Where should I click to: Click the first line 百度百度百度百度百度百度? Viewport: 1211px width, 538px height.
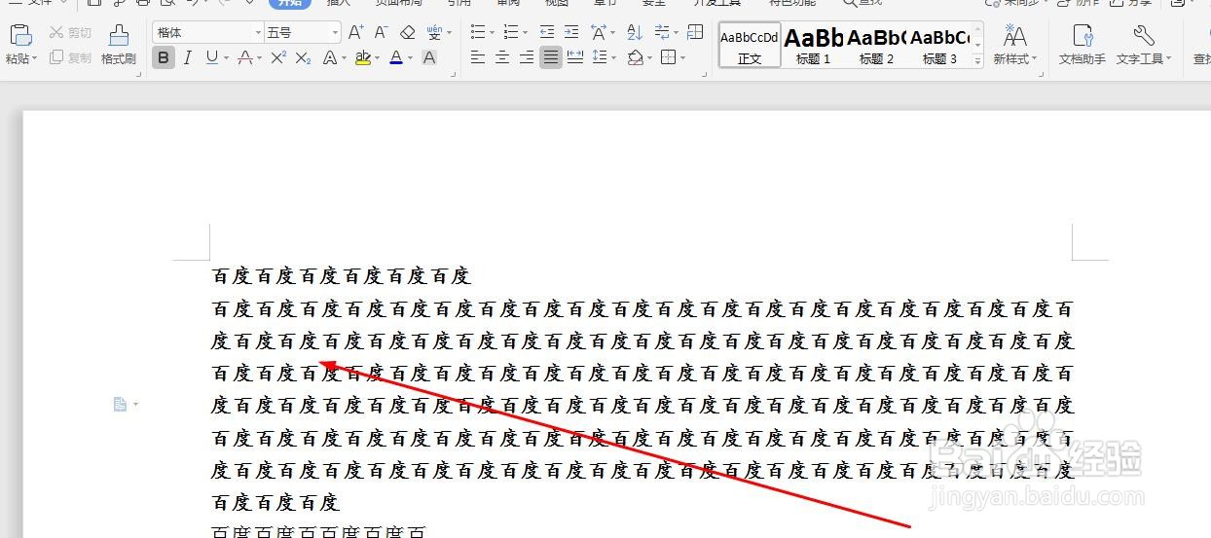[342, 276]
